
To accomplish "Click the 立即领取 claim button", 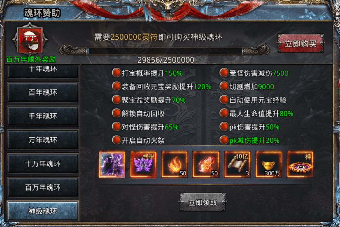I will point(203,202).
